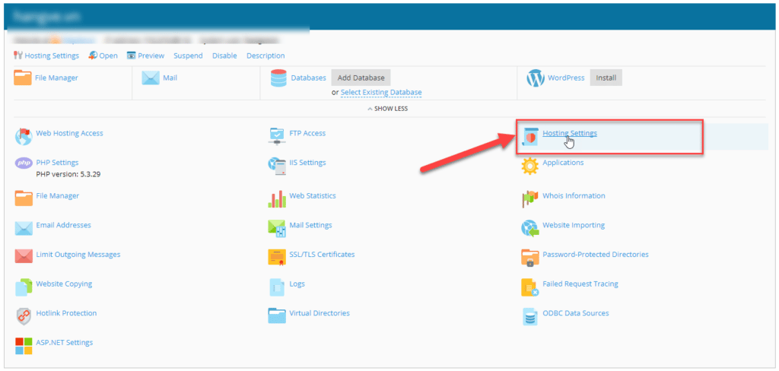Click the FTP Access icon

277,136
